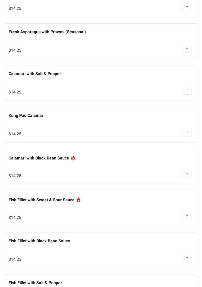
Task: Add Fish Fillet with Black Bean Sauce
Action: (187, 258)
